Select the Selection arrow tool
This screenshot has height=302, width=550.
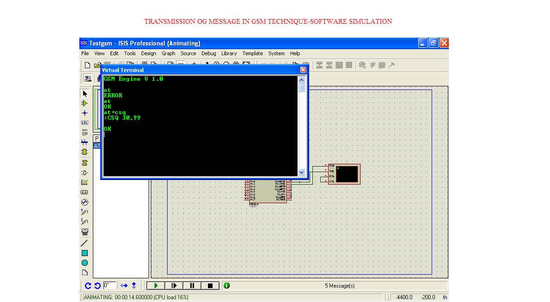84,93
